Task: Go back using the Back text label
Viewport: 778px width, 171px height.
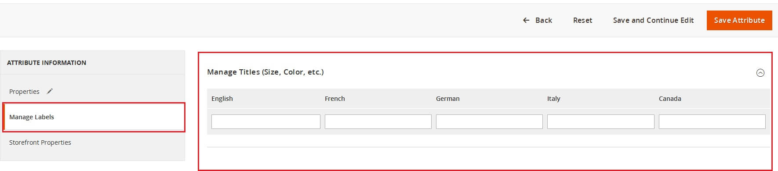Action: tap(544, 20)
